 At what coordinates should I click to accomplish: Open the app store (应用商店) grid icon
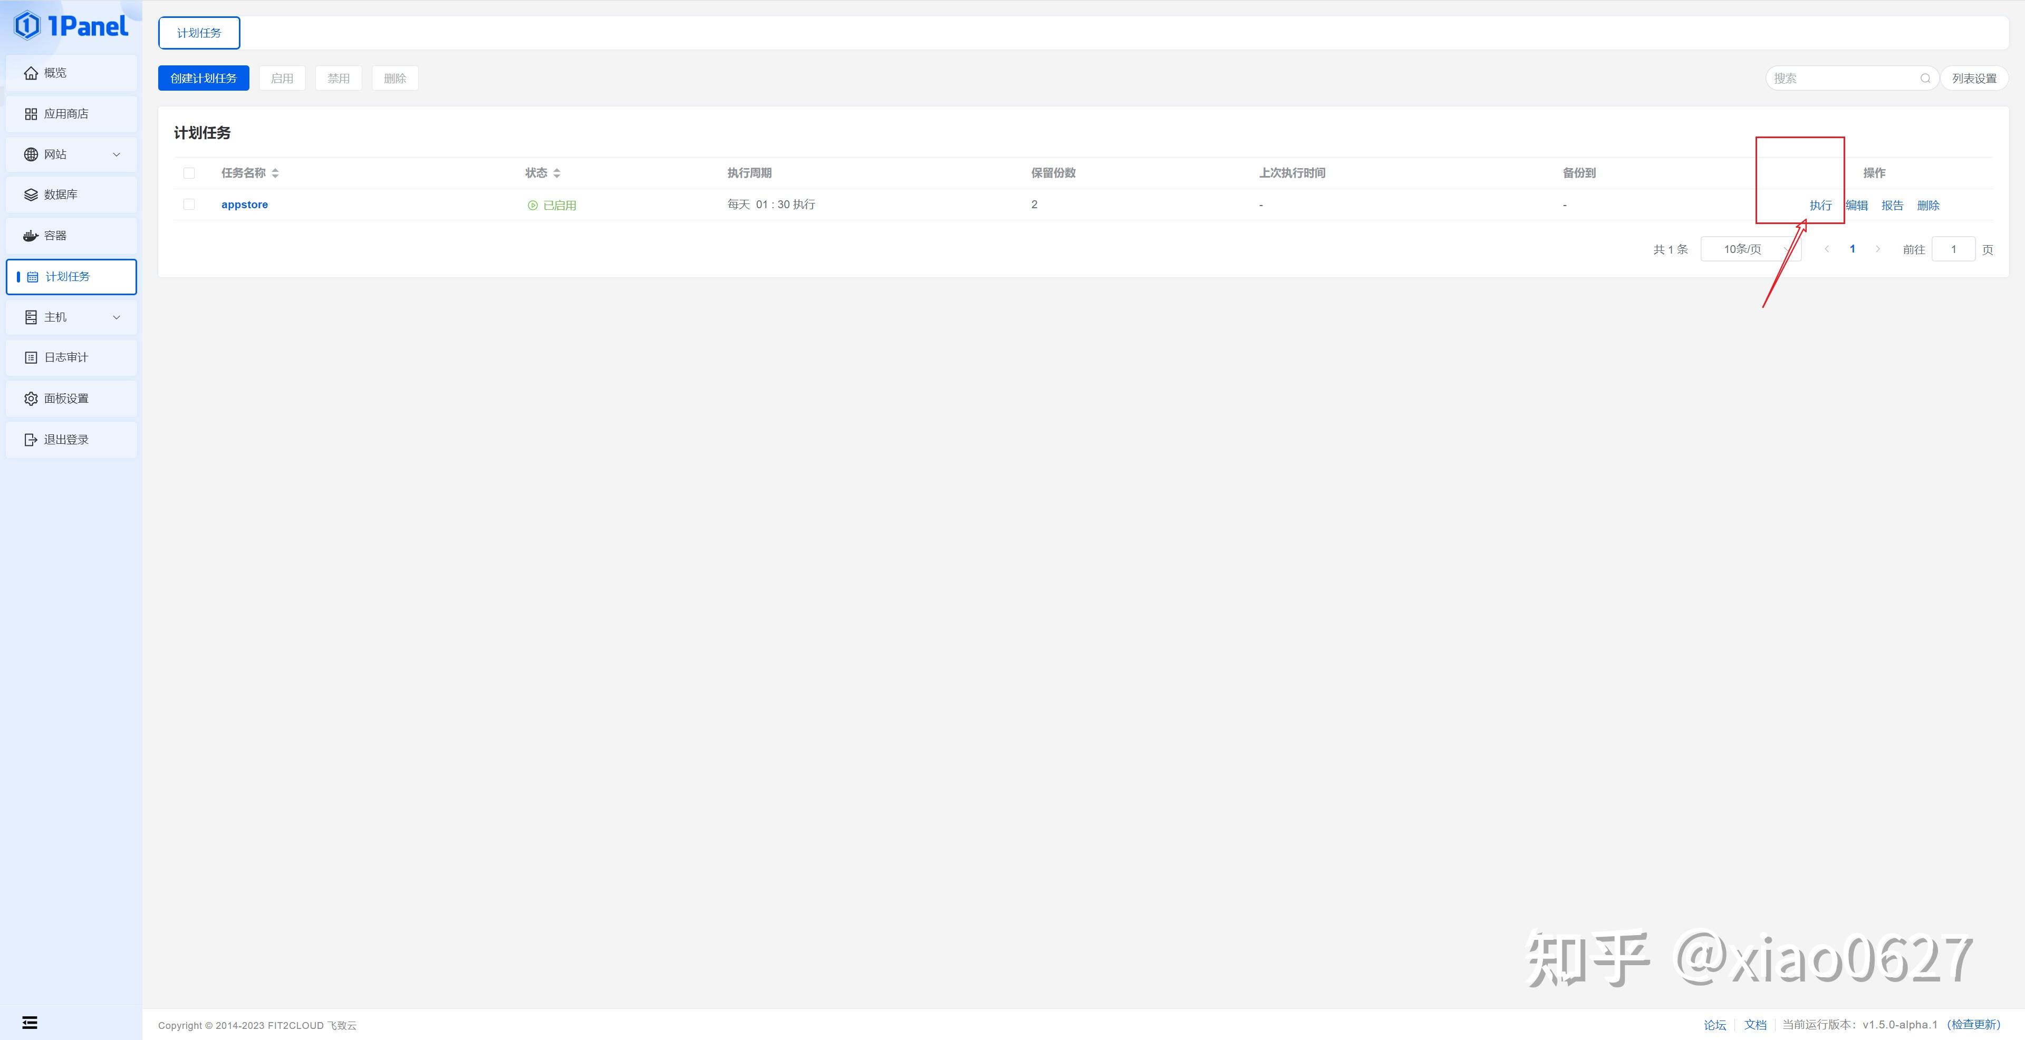point(31,114)
